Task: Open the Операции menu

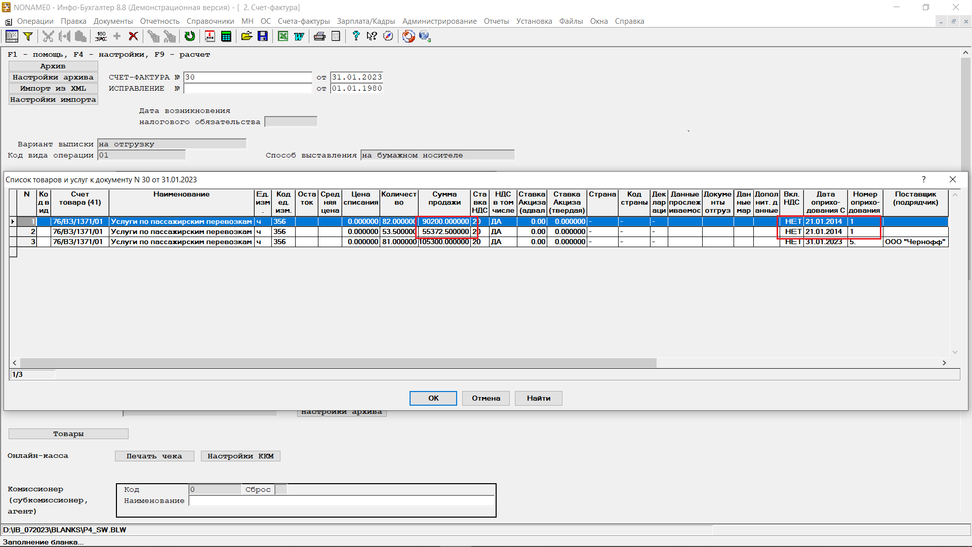Action: click(x=35, y=21)
